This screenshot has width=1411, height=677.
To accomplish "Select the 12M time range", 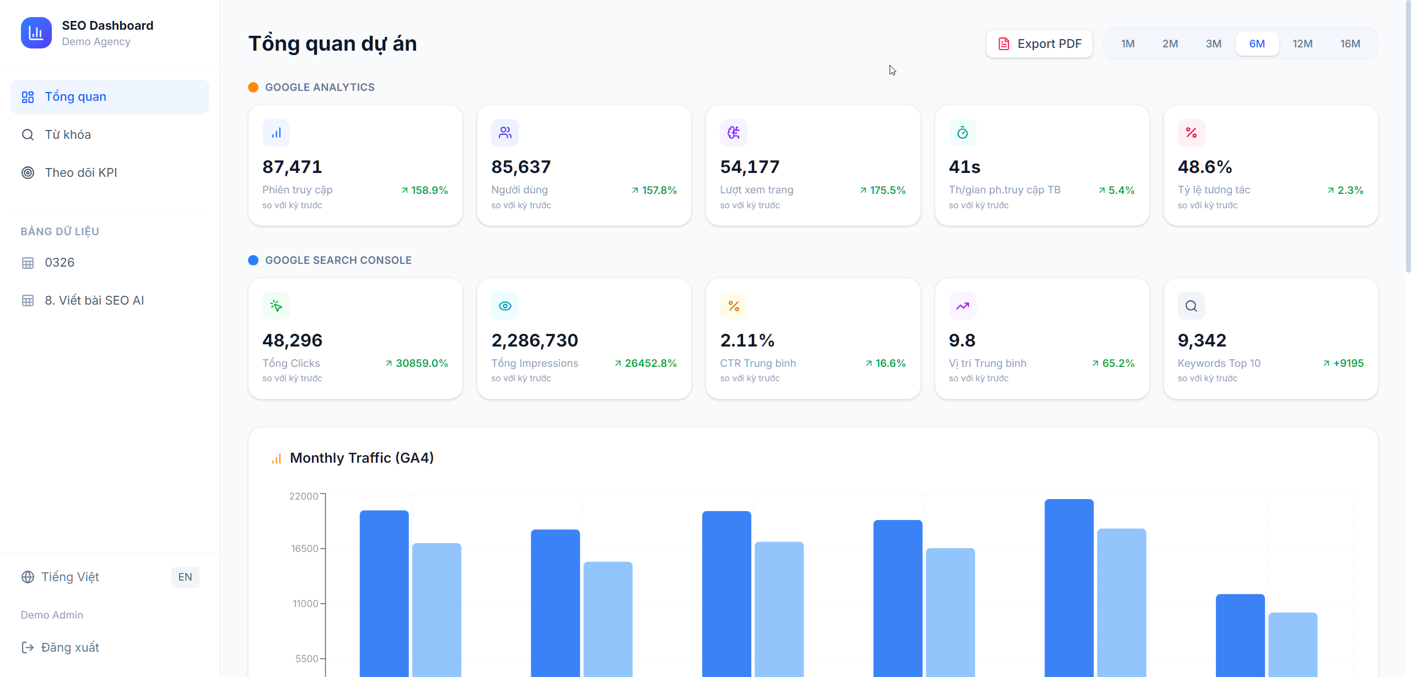I will point(1303,43).
